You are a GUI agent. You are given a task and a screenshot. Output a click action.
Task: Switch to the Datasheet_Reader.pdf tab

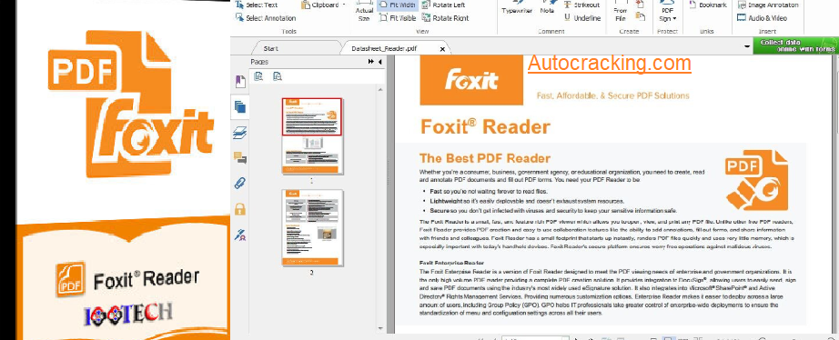pos(384,49)
